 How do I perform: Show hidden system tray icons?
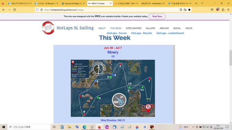click(x=193, y=127)
